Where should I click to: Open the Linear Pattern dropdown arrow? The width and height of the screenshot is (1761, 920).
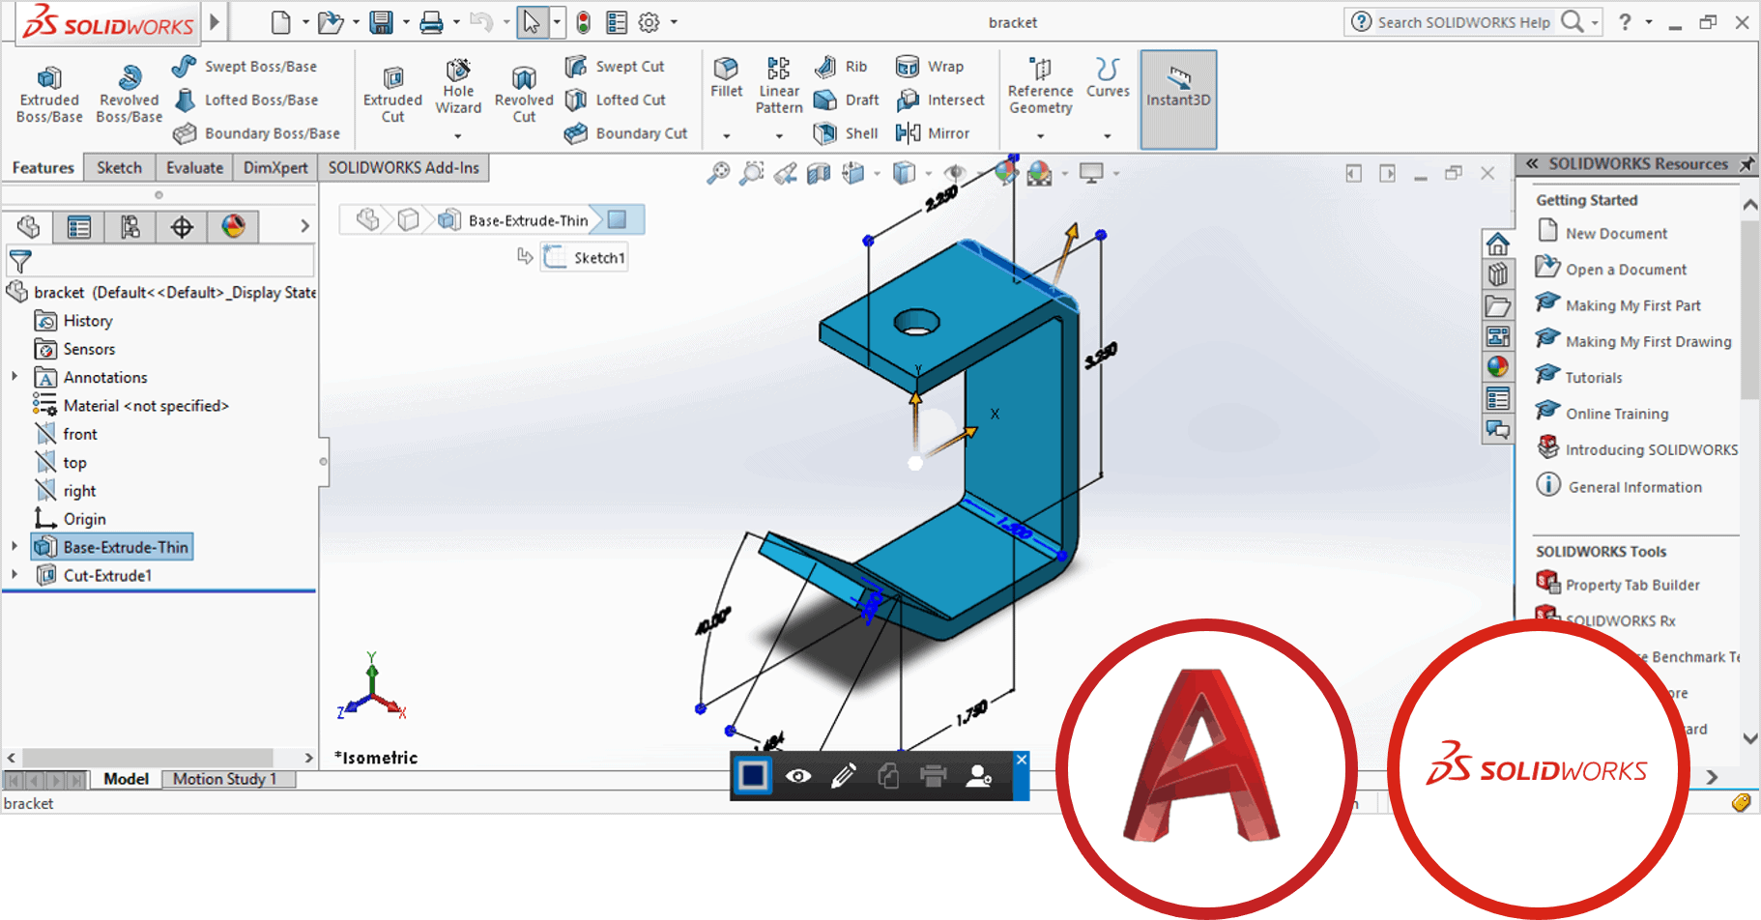(x=779, y=136)
